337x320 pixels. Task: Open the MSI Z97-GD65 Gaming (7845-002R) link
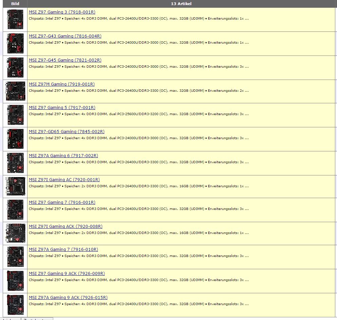[67, 132]
